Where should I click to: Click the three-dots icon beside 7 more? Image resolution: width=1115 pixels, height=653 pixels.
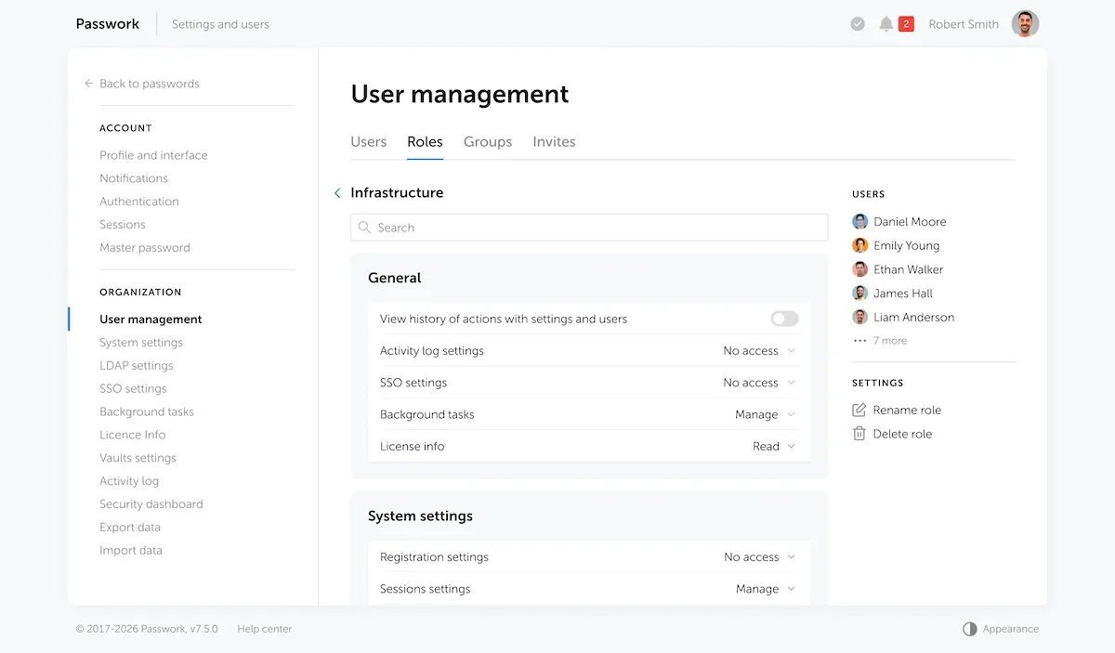(859, 341)
